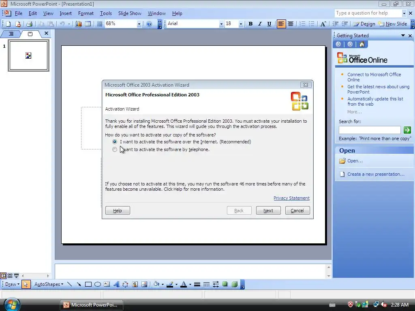This screenshot has height=311, width=415.
Task: Switch to Normal View button
Action: click(x=3, y=275)
